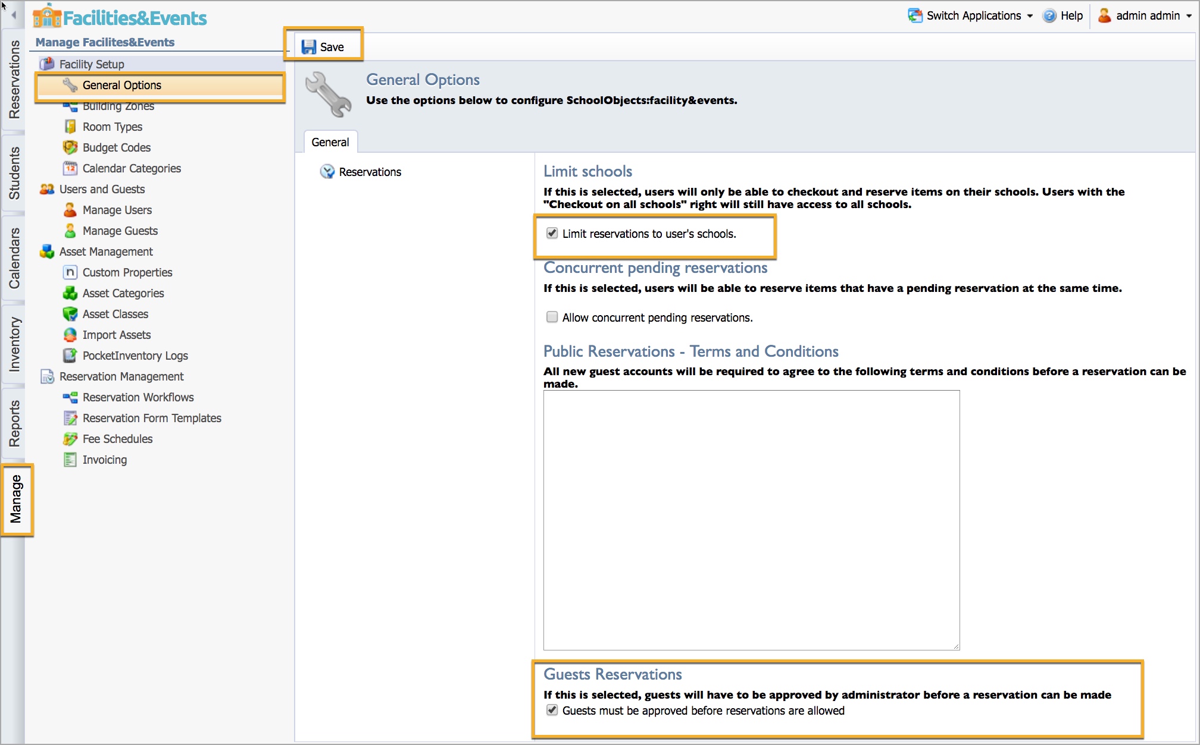Open the admin admin dropdown arrow

[x=1189, y=16]
